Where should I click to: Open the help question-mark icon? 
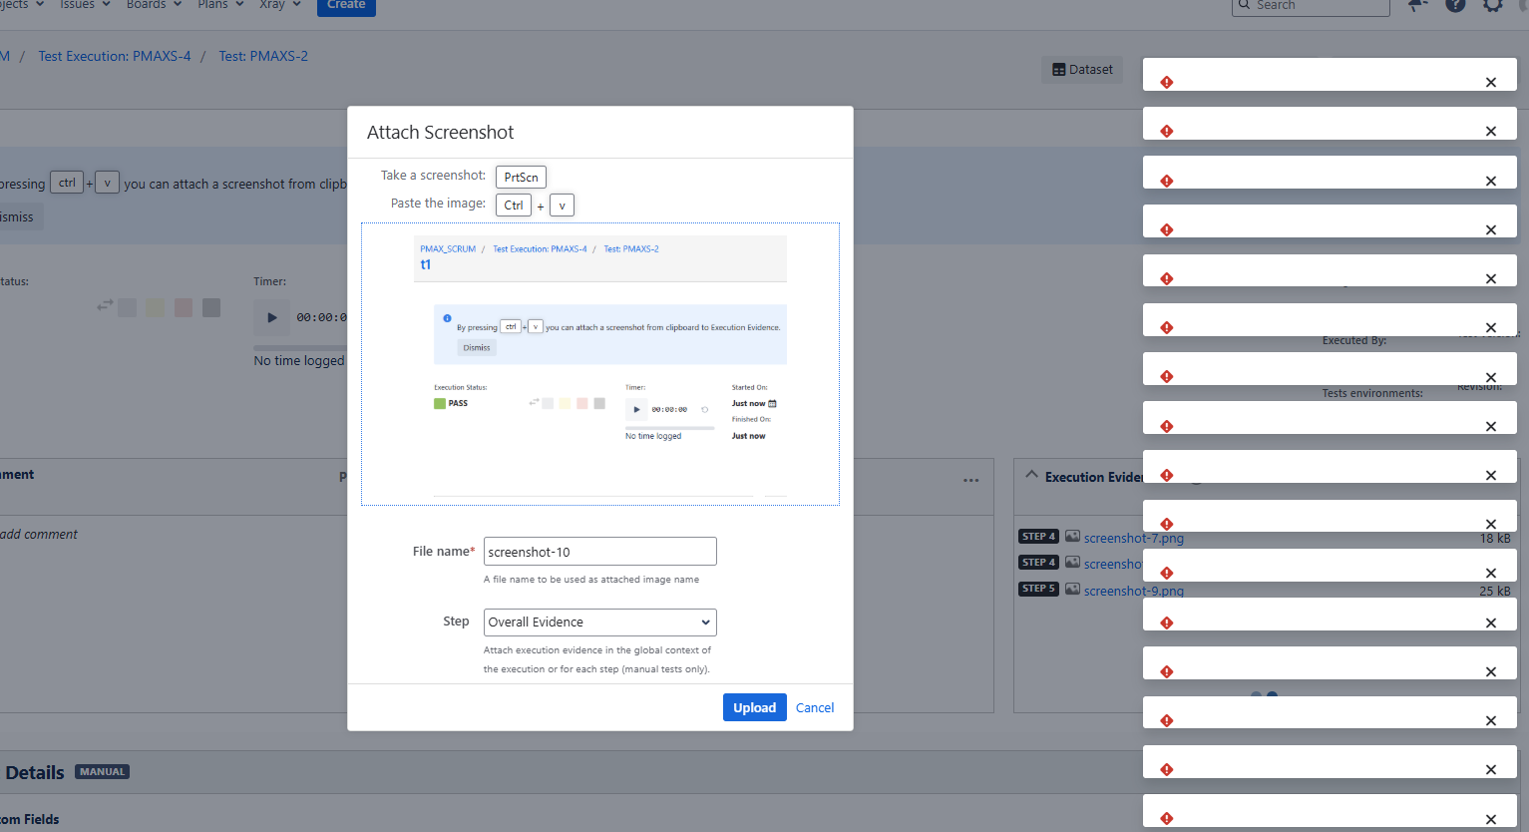pyautogui.click(x=1455, y=5)
